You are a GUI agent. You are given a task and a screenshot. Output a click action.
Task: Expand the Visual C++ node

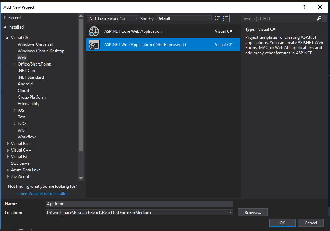point(8,150)
